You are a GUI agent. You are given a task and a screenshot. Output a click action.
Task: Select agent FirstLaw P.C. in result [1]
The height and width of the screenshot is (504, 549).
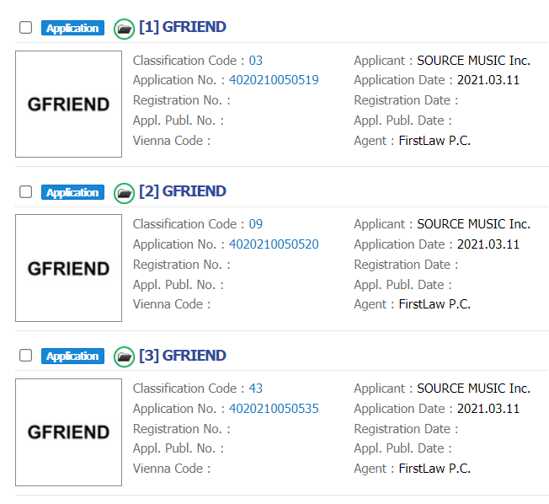tap(434, 141)
